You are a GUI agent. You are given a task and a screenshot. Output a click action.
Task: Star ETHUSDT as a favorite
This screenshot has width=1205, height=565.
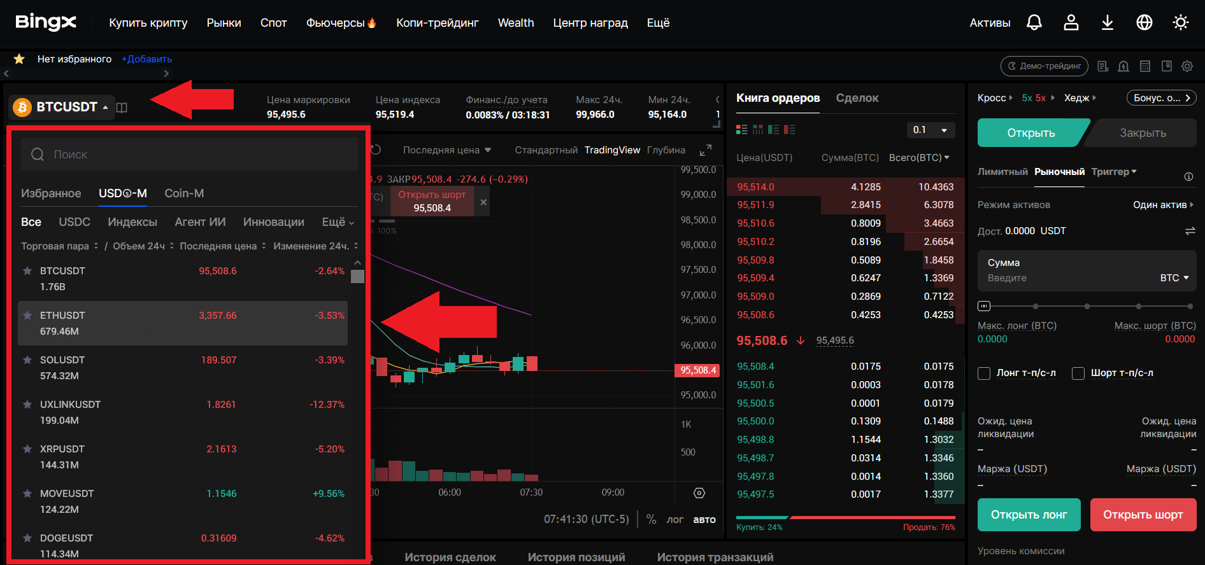pyautogui.click(x=27, y=316)
